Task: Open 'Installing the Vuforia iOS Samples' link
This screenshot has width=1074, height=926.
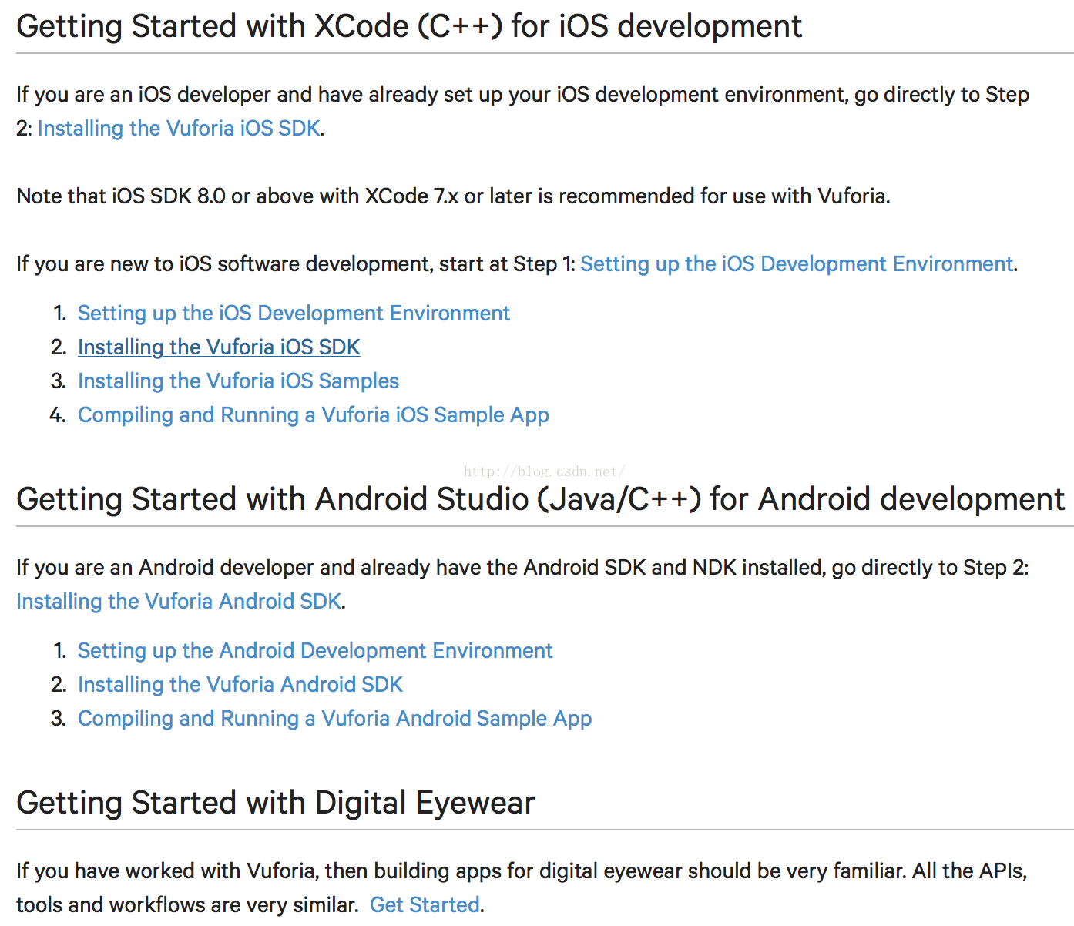Action: [238, 381]
